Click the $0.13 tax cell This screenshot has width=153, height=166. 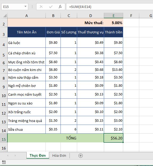pyautogui.click(x=91, y=94)
